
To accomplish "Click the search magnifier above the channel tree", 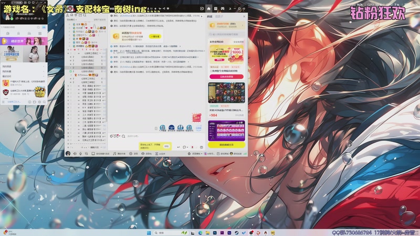I will point(85,15).
